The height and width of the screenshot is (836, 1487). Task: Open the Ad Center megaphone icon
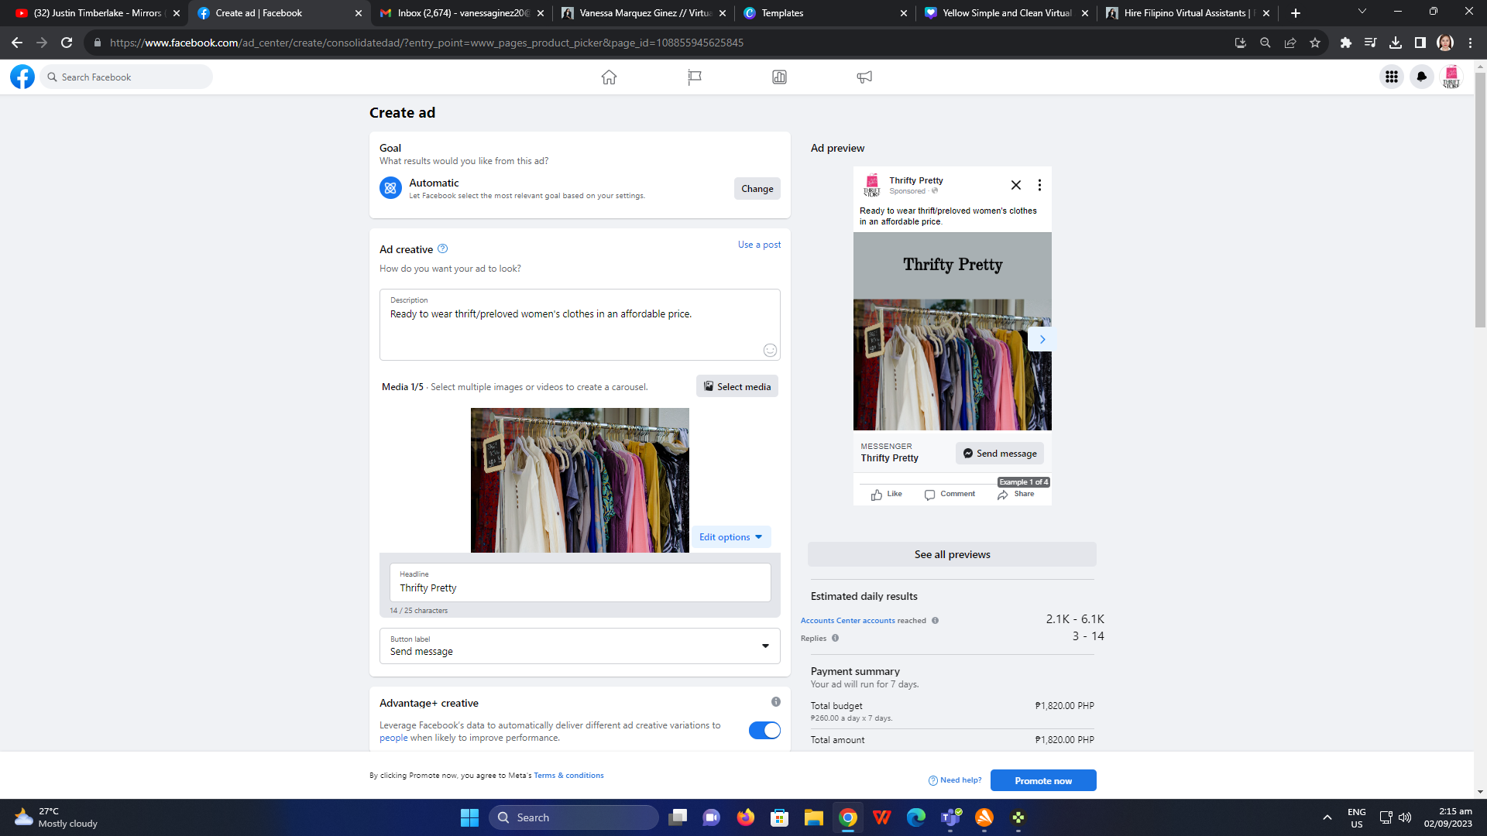[864, 77]
